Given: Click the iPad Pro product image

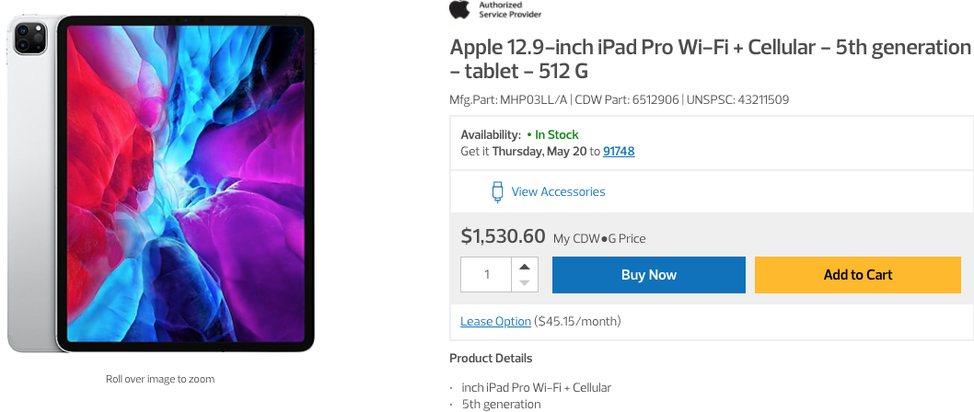Looking at the screenshot, I should point(161,182).
